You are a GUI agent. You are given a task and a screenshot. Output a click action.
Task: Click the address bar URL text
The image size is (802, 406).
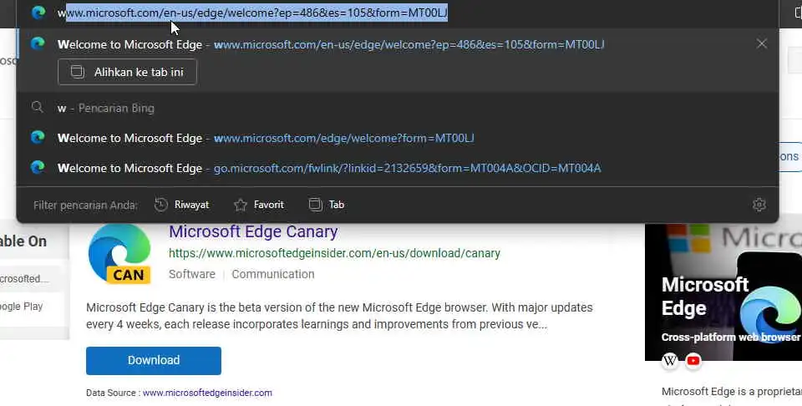click(x=252, y=13)
